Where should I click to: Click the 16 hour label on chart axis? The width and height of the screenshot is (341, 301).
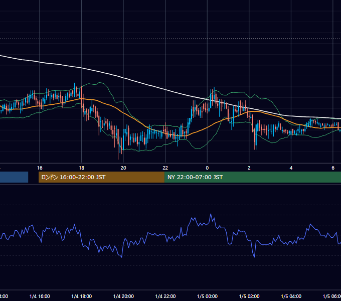click(x=40, y=168)
